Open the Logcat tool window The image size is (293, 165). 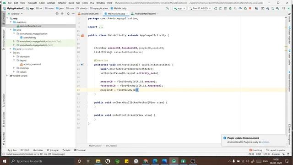tap(53, 150)
